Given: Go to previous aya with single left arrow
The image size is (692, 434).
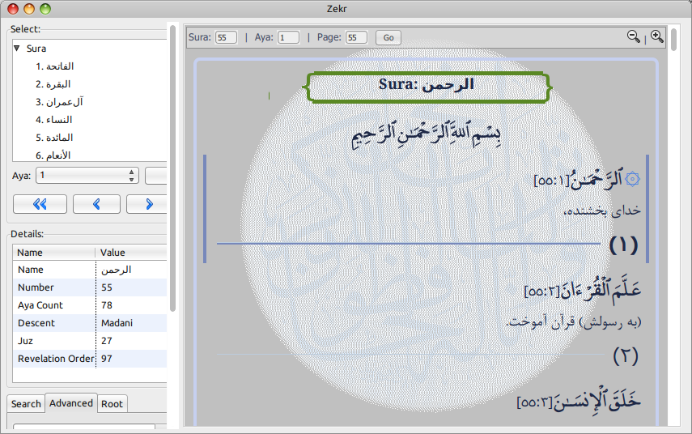Looking at the screenshot, I should (x=96, y=204).
